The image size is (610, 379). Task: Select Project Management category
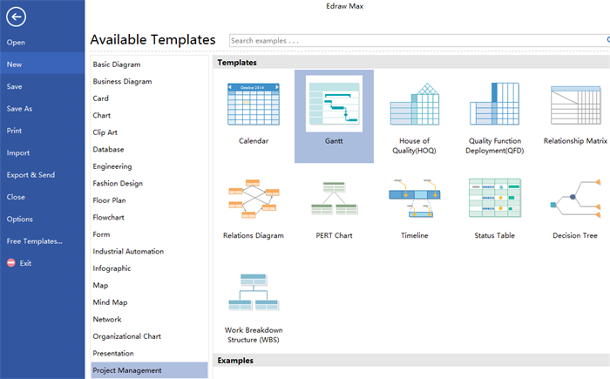tap(149, 370)
